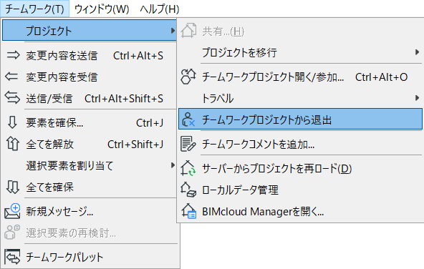The height and width of the screenshot is (269, 424).
Task: Expand the 選択要素を割り当て submenu arrow
Action: coord(173,165)
